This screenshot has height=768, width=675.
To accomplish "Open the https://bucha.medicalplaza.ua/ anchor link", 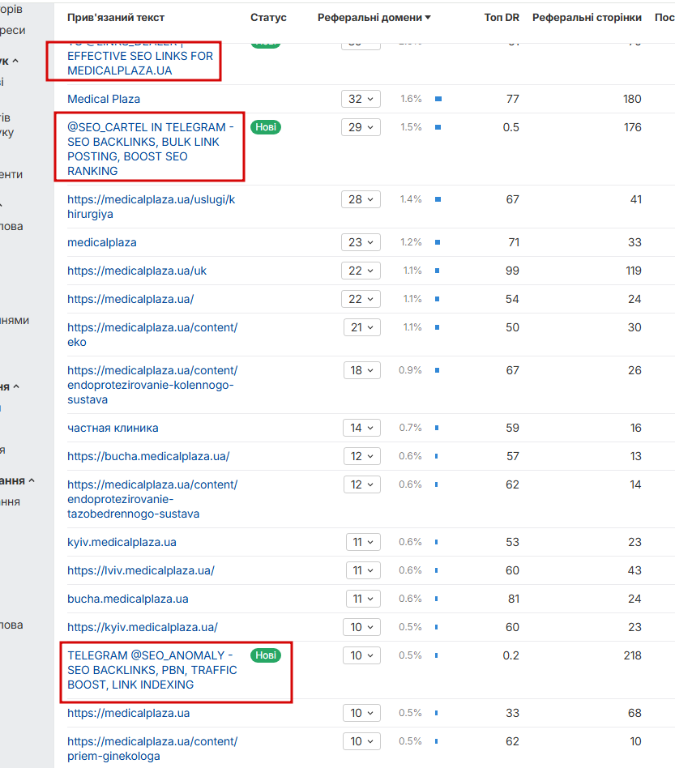I will tap(148, 456).
